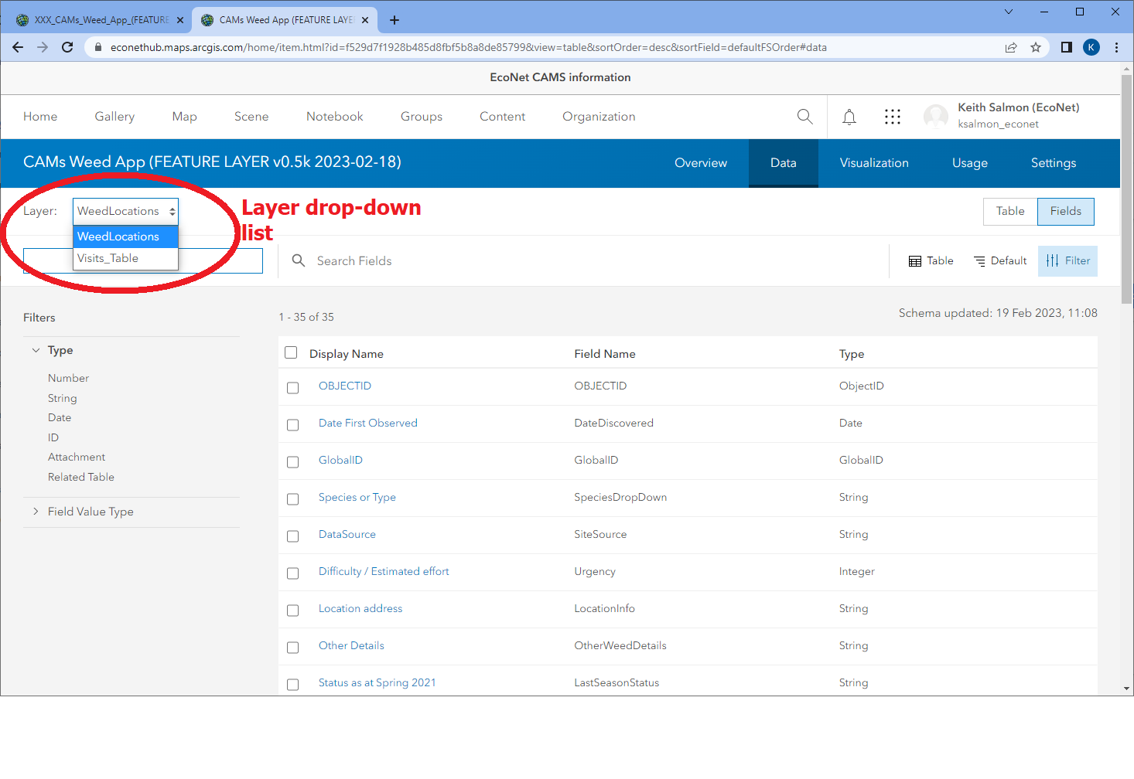This screenshot has height=779, width=1134.
Task: Check the Species or Type row checkbox
Action: coord(292,498)
